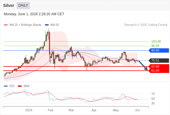Click the blue RSI legend swatch
This screenshot has height=115, width=170.
point(6,86)
